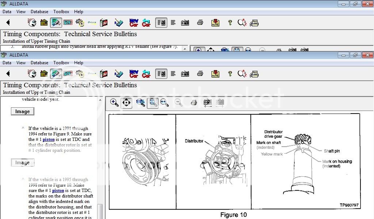Viewport: 374px width, 219px height.
Task: Return to the previous car with the Car back icon
Action: [x=146, y=73]
